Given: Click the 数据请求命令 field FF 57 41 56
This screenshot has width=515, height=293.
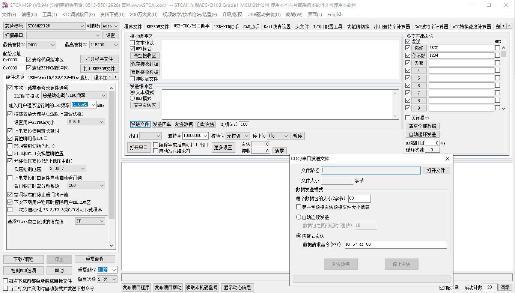Looking at the screenshot, I should click(396, 245).
